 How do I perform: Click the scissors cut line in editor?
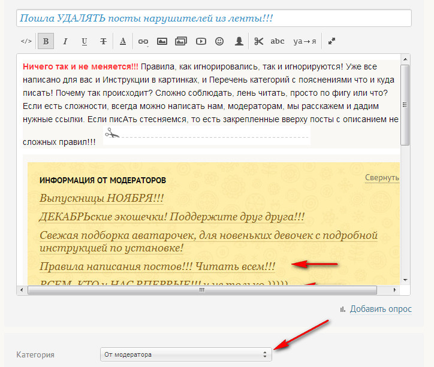pyautogui.click(x=206, y=135)
